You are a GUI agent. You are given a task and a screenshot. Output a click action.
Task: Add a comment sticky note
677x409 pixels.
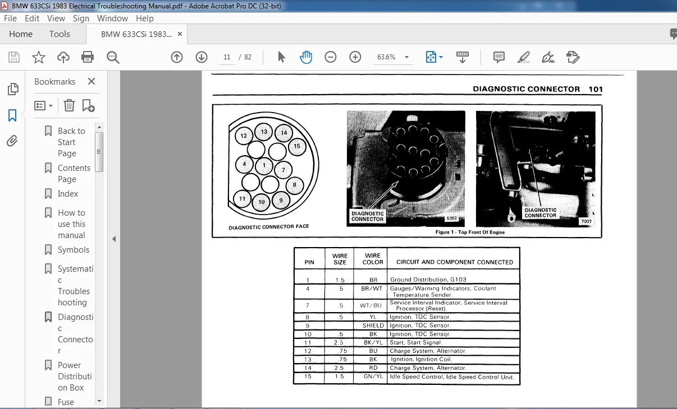click(498, 57)
